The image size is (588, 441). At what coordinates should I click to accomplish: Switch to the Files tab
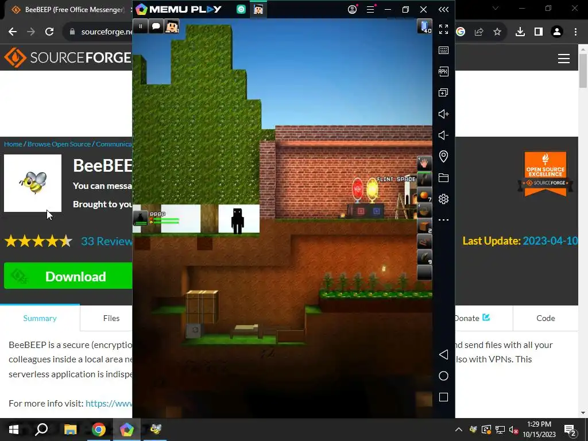[x=111, y=318]
